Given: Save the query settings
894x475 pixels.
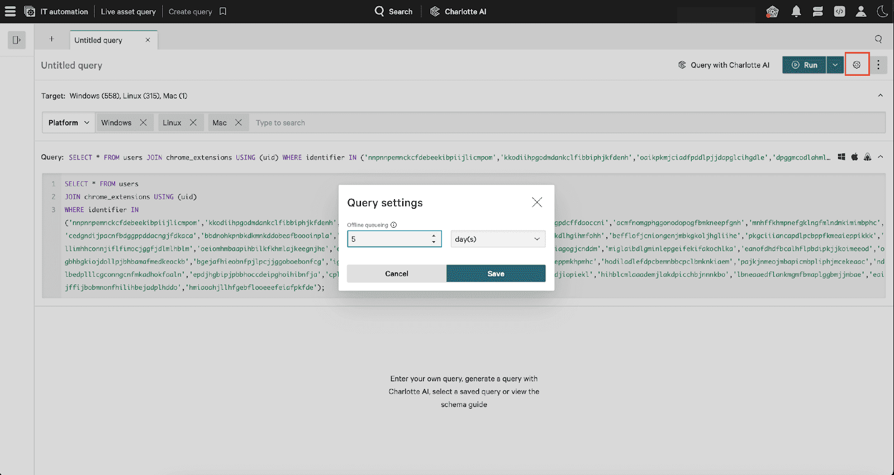Looking at the screenshot, I should point(496,274).
